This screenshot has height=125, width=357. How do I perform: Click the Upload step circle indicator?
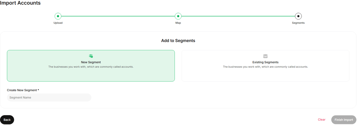tap(58, 16)
